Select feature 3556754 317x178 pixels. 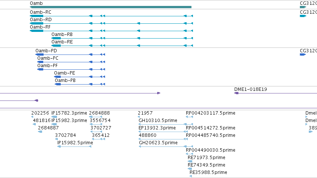point(100,121)
